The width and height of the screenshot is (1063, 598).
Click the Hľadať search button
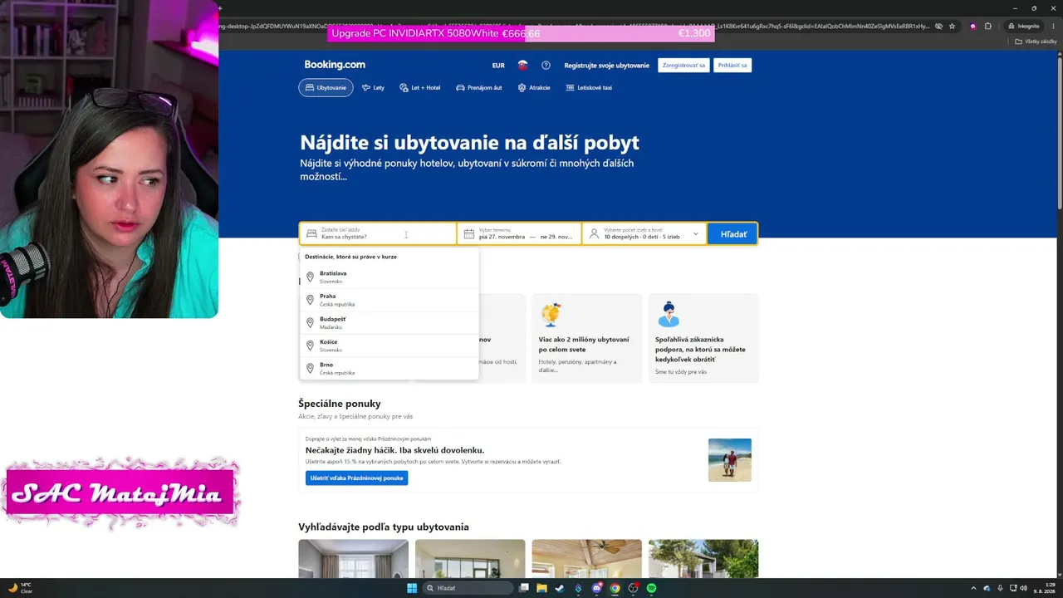(732, 234)
